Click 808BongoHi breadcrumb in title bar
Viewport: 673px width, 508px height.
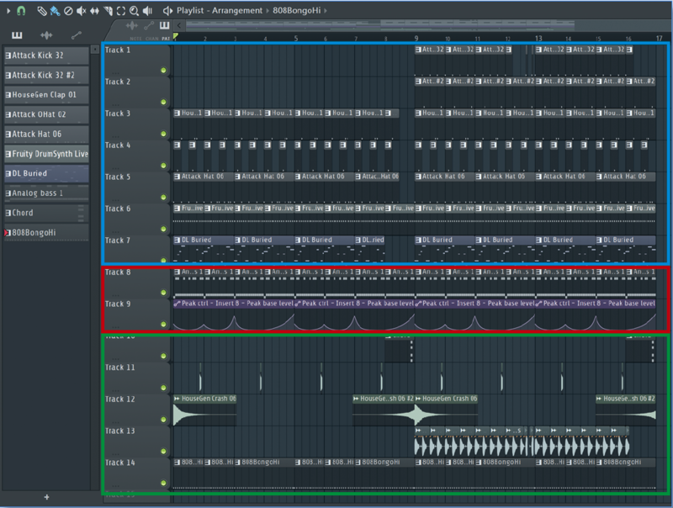pos(297,11)
